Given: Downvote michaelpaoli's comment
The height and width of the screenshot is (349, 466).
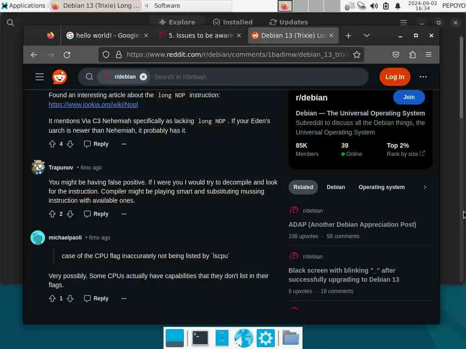Looking at the screenshot, I should tap(70, 299).
